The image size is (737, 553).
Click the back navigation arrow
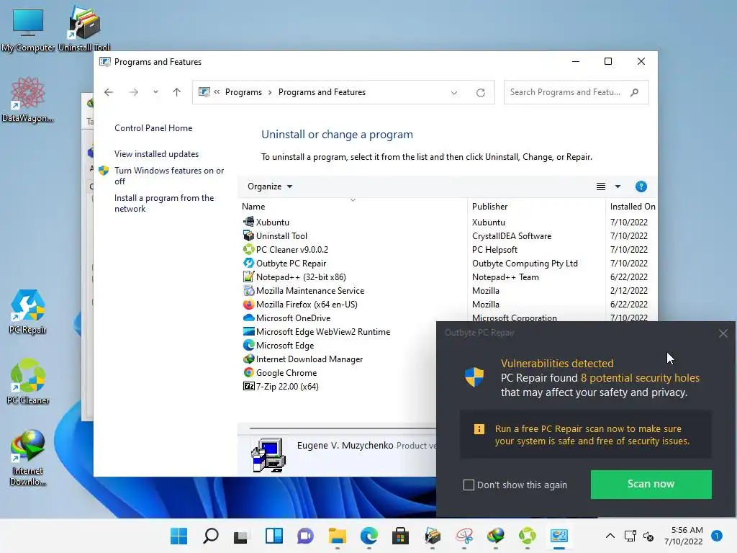[x=109, y=92]
